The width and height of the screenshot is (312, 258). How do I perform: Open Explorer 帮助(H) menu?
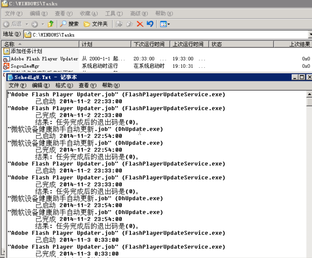pos(164,14)
